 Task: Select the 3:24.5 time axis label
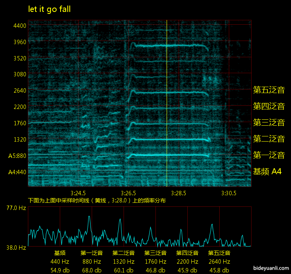tap(78, 193)
